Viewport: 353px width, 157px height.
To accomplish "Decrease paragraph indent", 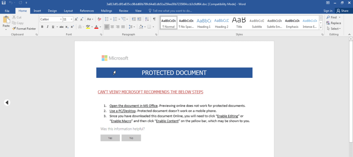I will coord(134,19).
